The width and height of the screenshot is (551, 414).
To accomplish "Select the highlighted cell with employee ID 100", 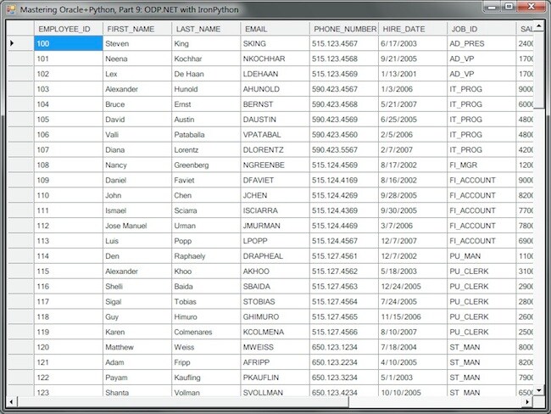I will pos(69,43).
